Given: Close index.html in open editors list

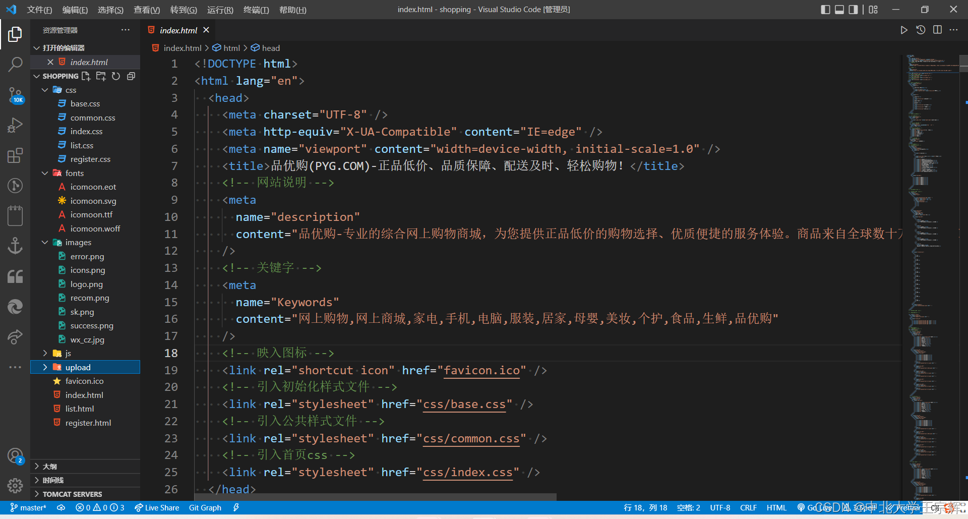Looking at the screenshot, I should pos(50,62).
